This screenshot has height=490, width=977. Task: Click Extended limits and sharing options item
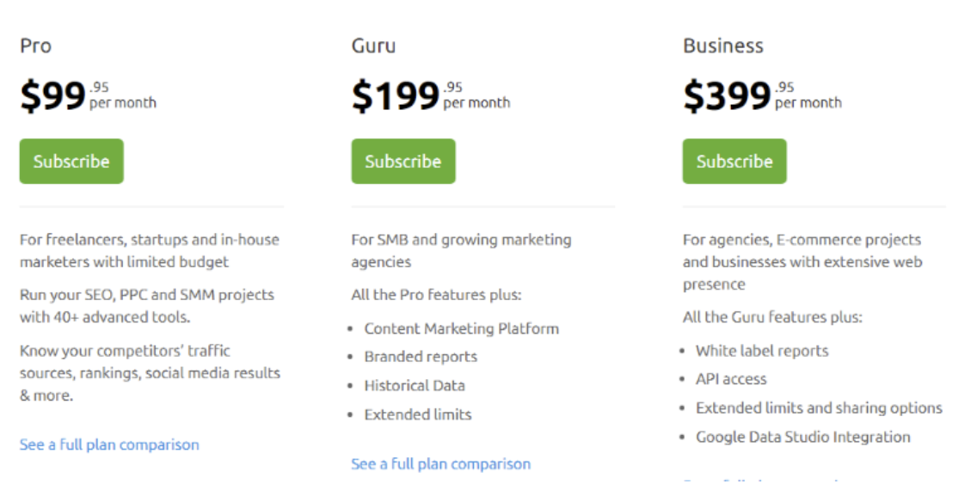tap(819, 408)
